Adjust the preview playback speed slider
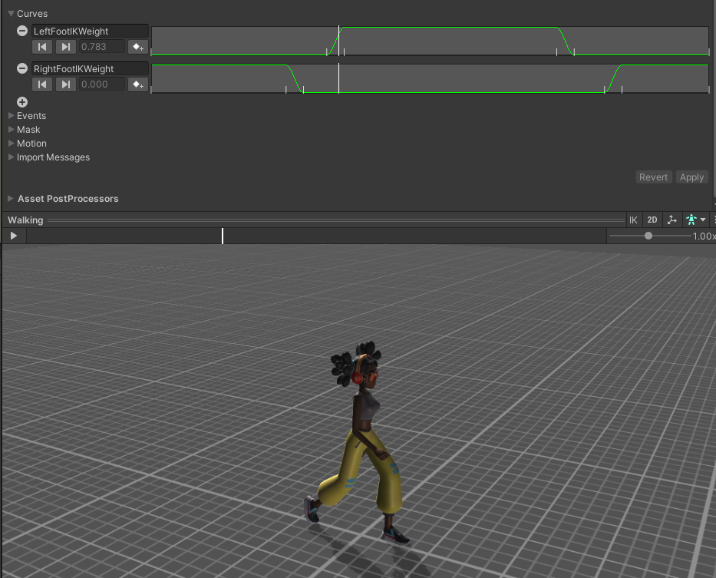716x578 pixels. click(647, 236)
